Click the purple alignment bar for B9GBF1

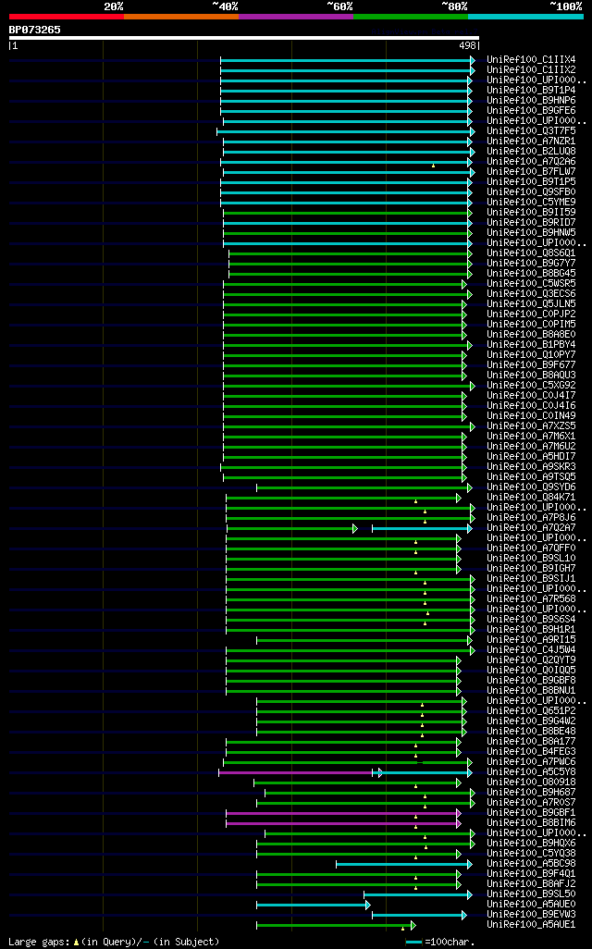pos(342,813)
